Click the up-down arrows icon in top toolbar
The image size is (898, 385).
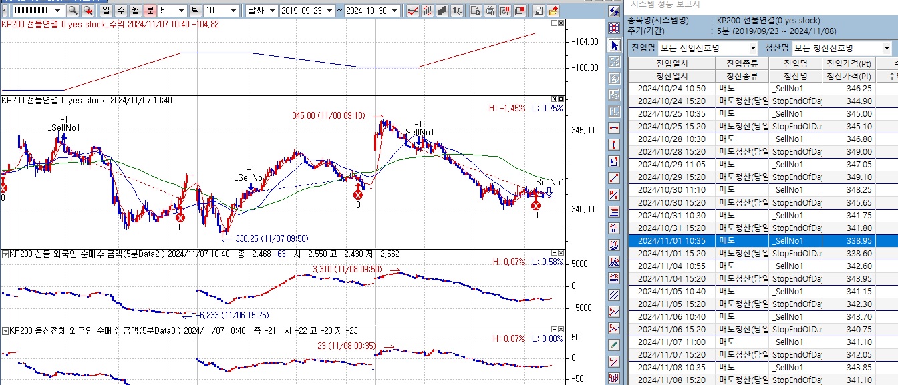click(457, 11)
